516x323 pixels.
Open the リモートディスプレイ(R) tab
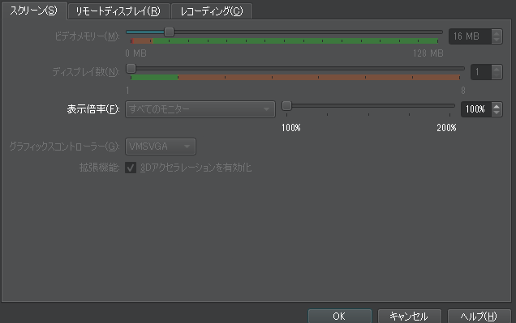pos(118,11)
